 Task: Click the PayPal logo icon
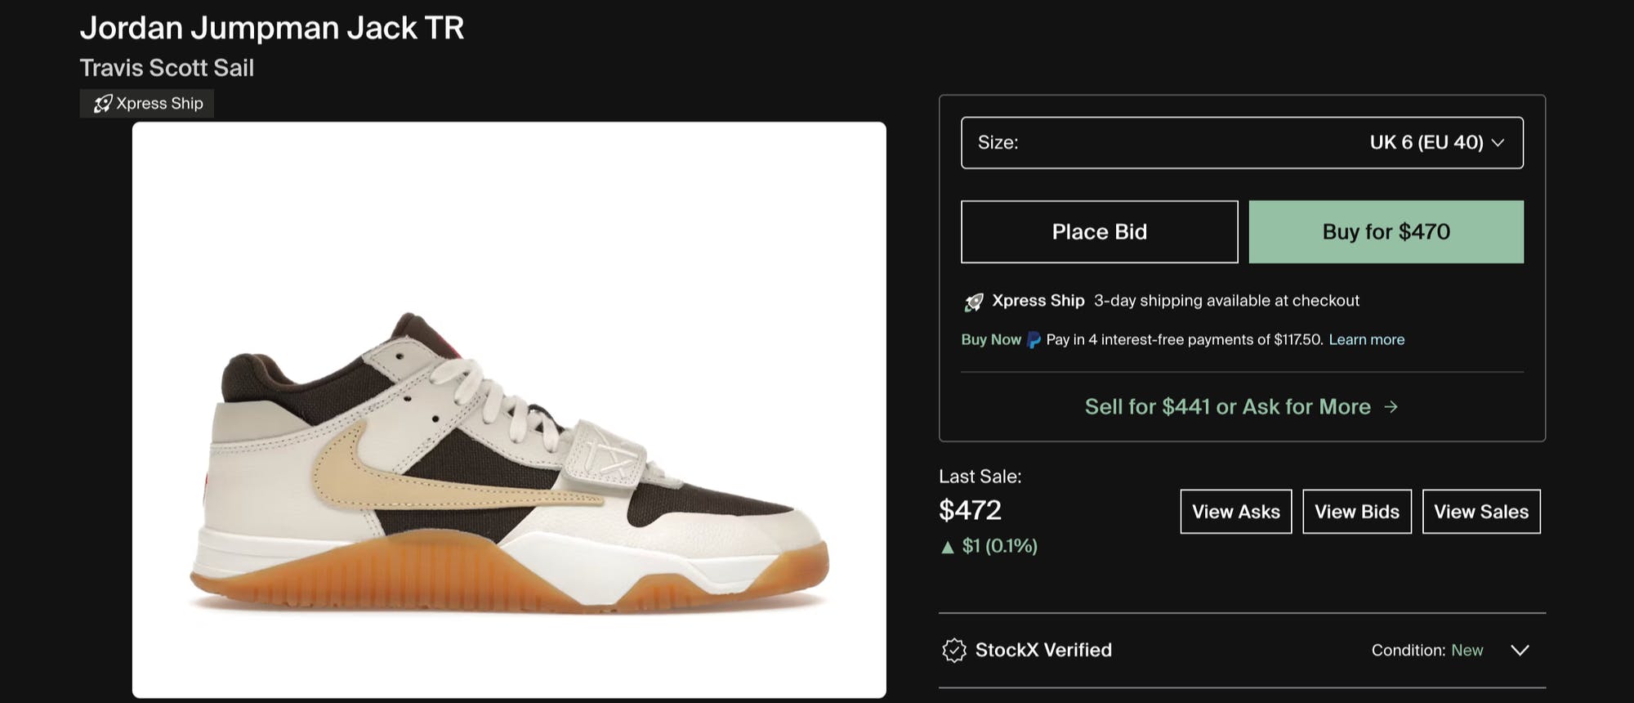1034,340
